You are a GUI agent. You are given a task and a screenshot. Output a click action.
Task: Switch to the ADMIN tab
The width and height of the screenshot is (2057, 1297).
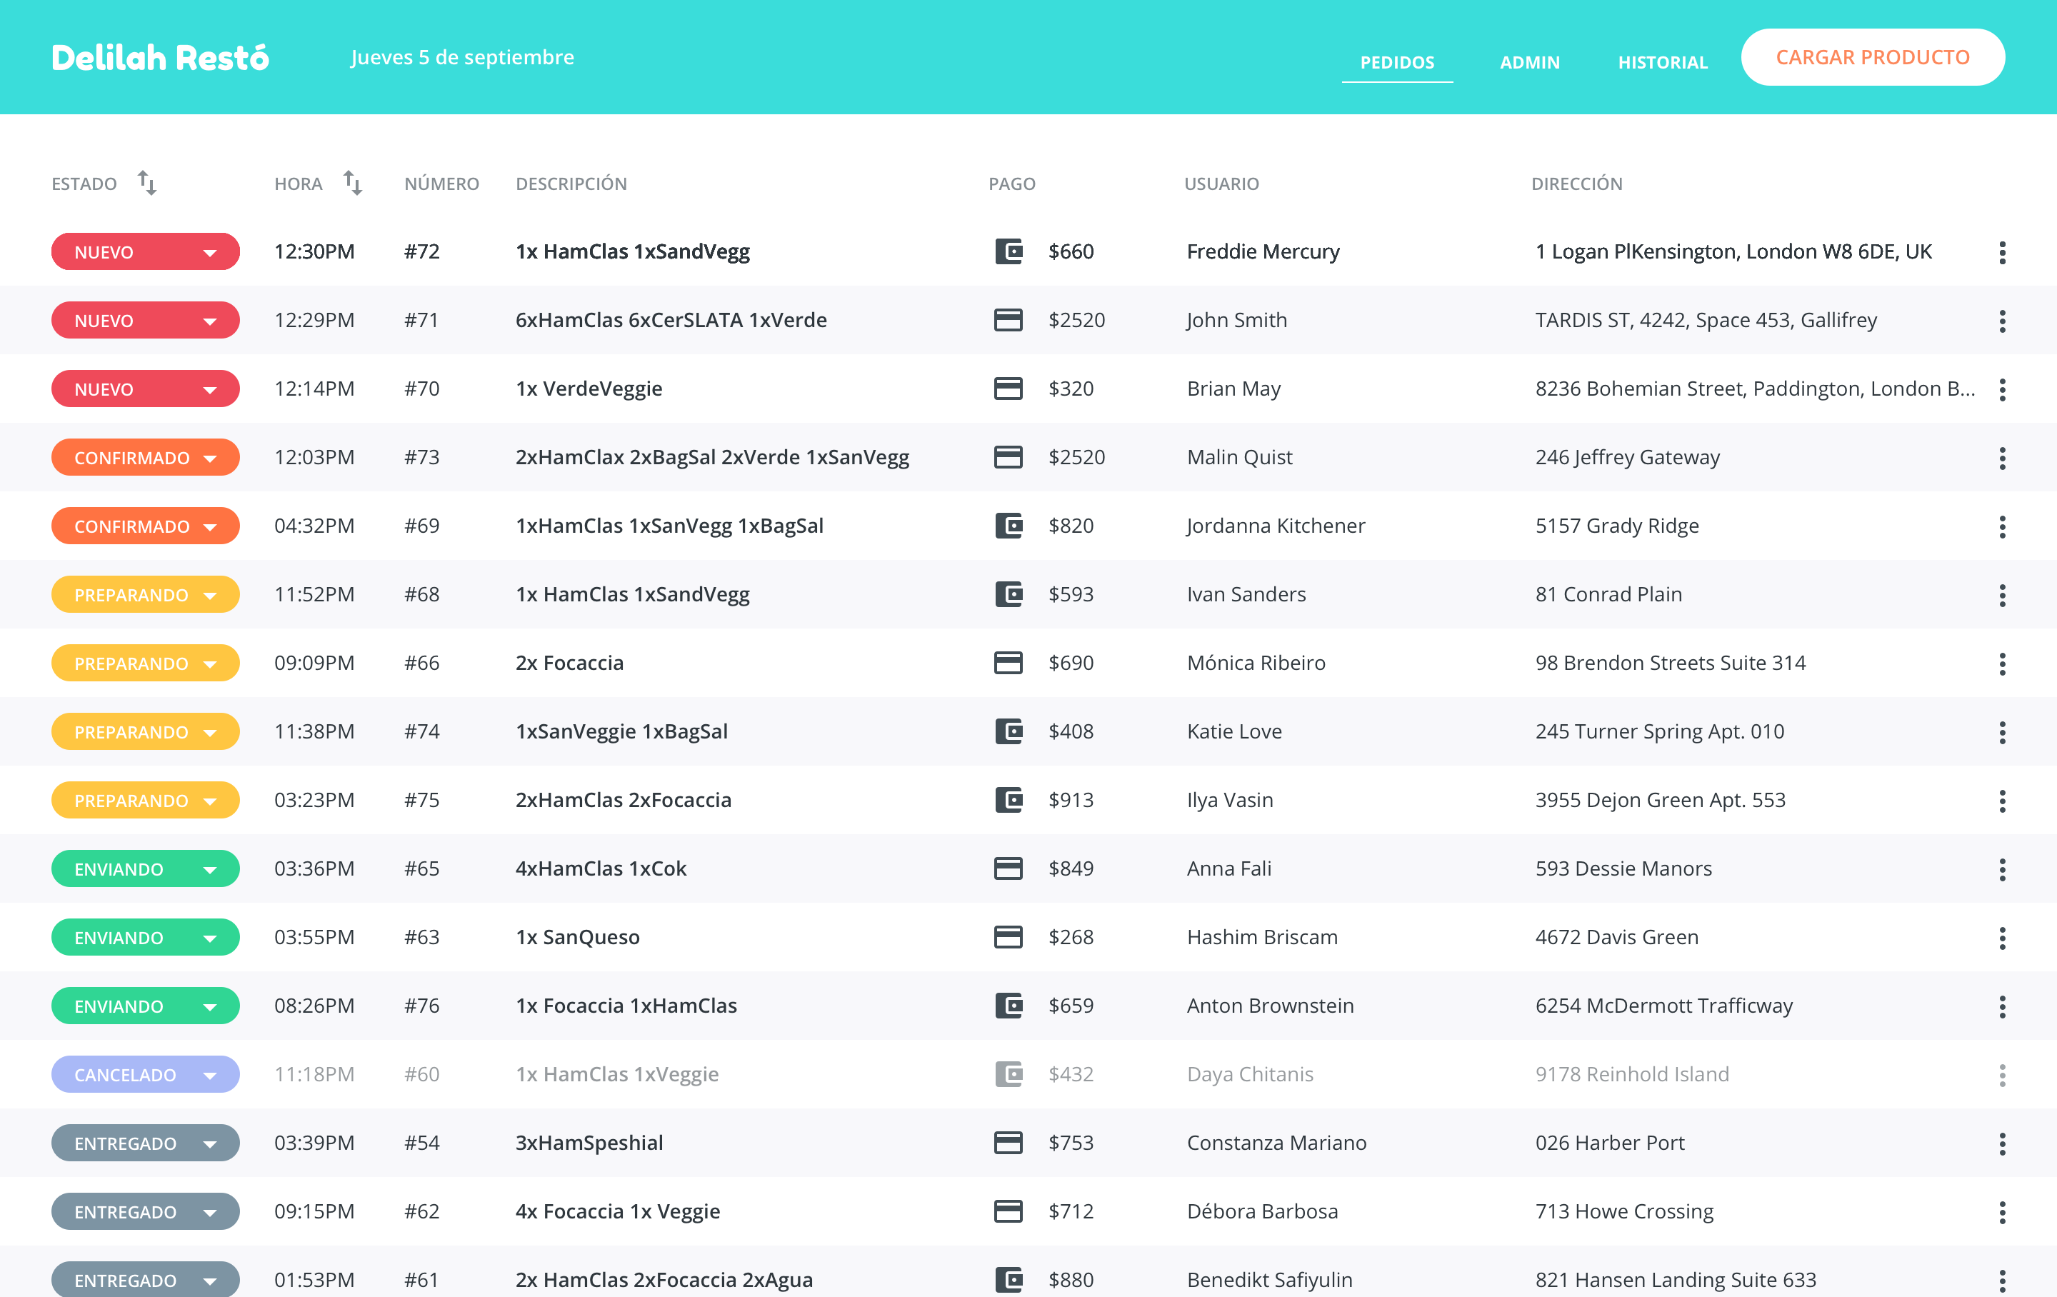coord(1530,61)
